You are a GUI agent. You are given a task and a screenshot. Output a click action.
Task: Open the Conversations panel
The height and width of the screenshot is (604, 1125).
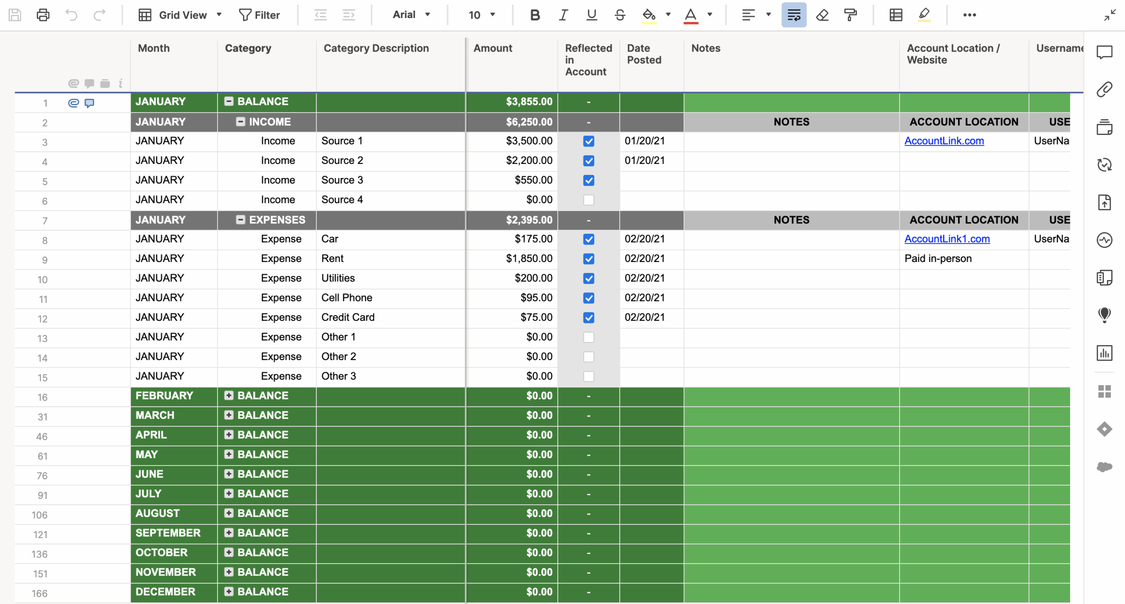(x=1105, y=51)
